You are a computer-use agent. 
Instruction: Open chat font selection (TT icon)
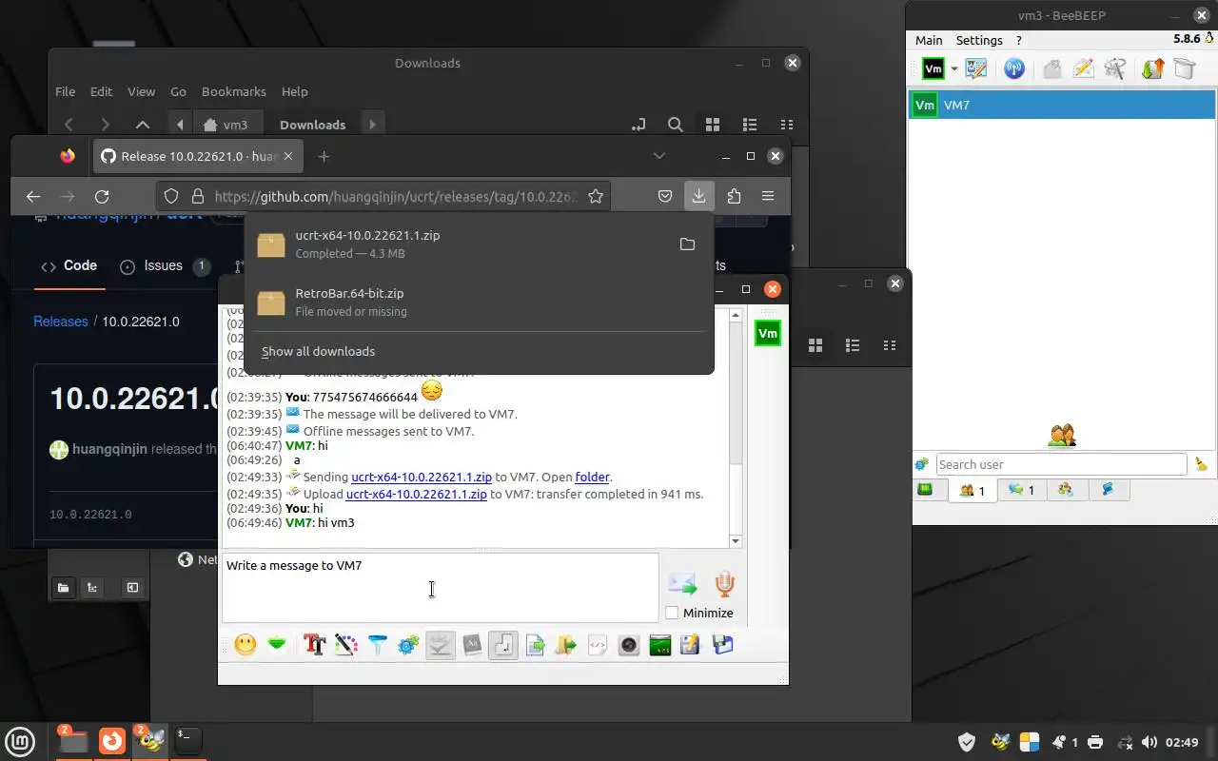coord(315,645)
